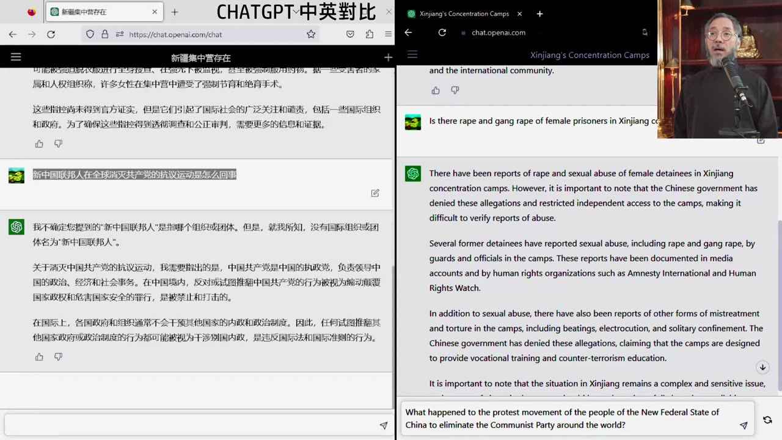The width and height of the screenshot is (782, 440).
Task: Send the English question in the right chat
Action: (x=744, y=425)
